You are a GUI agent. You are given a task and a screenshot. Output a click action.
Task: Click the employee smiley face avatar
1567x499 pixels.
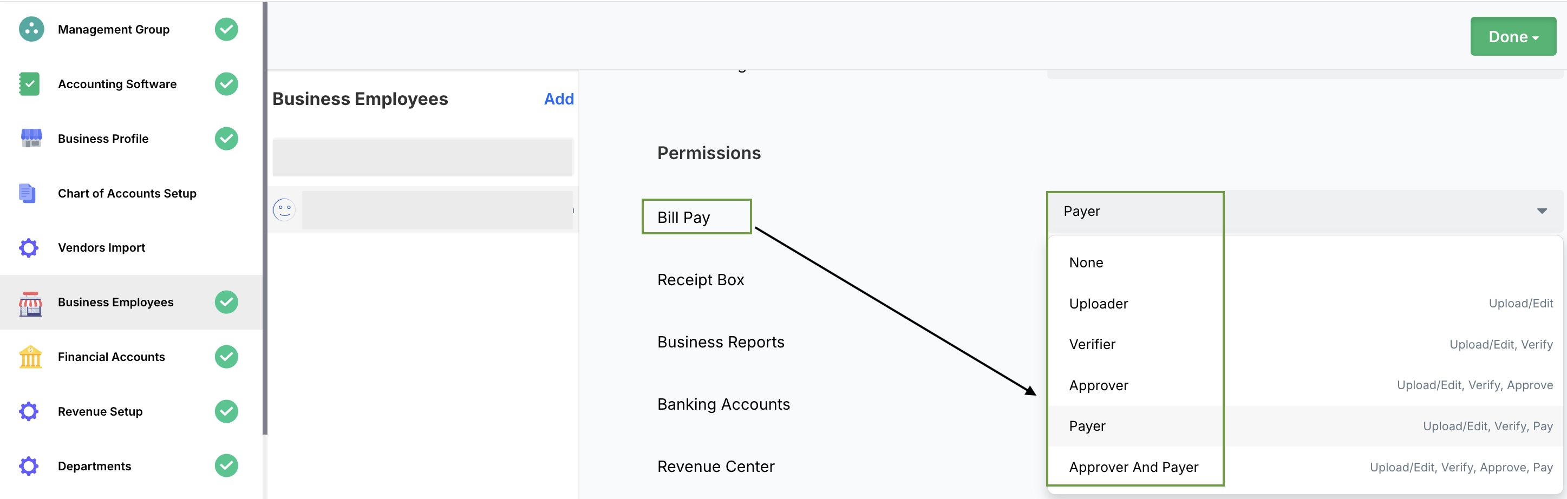coord(284,209)
